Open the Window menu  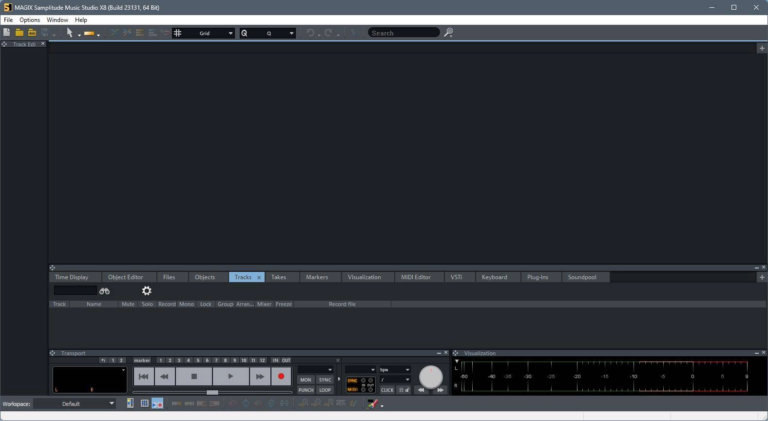tap(58, 20)
